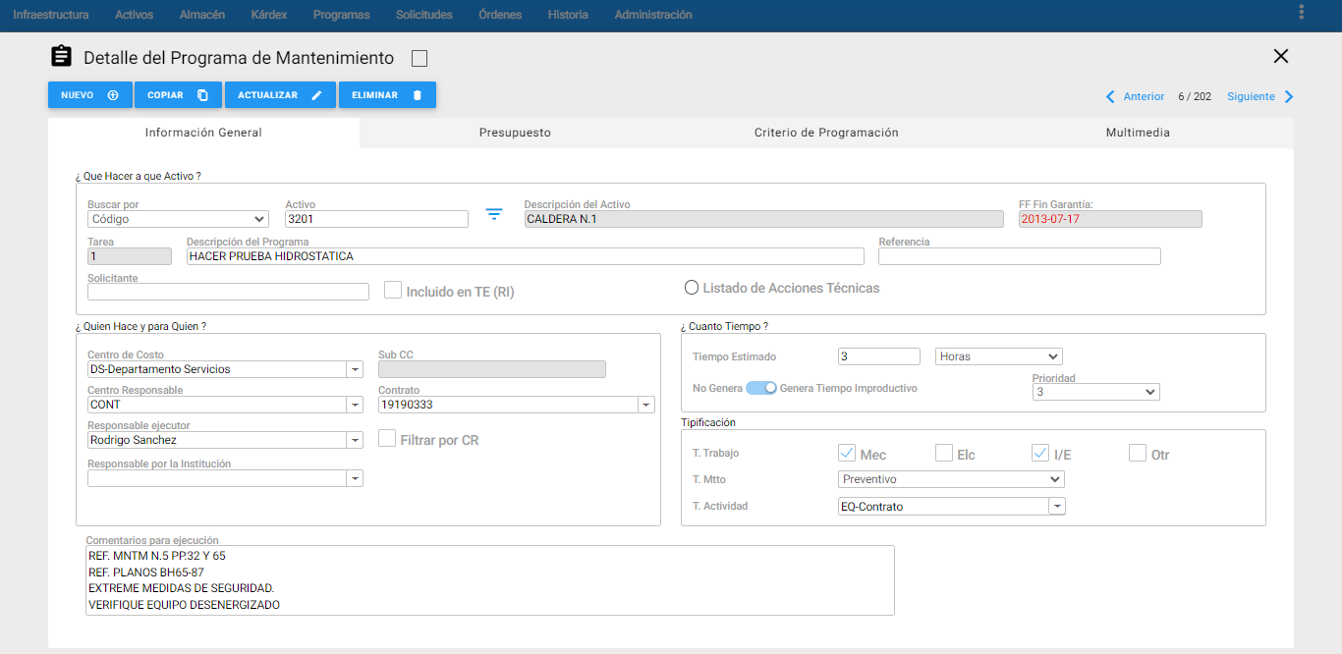Screen dimensions: 1342x654
Task: Click the Solicitante input field
Action: (x=228, y=292)
